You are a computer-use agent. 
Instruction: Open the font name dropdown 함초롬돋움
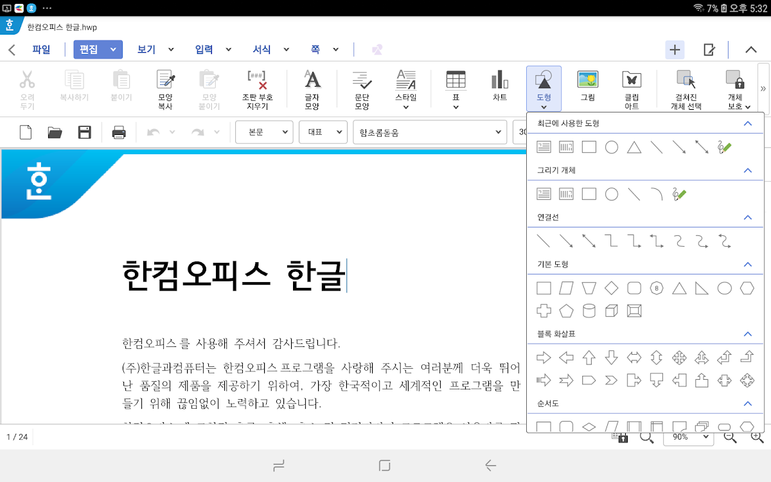tap(429, 132)
